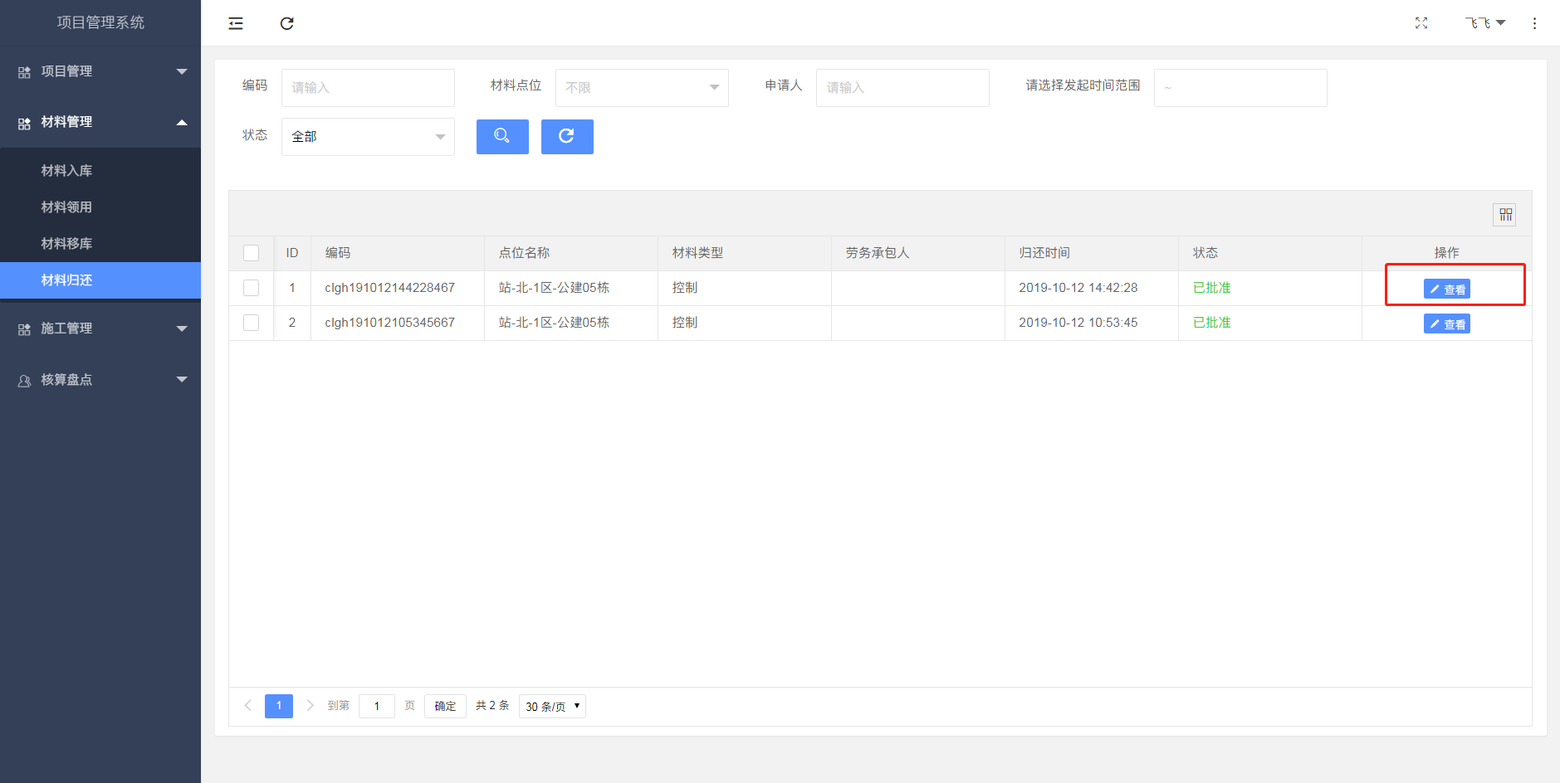The image size is (1560, 783).
Task: Click the 操作 column header
Action: coord(1446,253)
